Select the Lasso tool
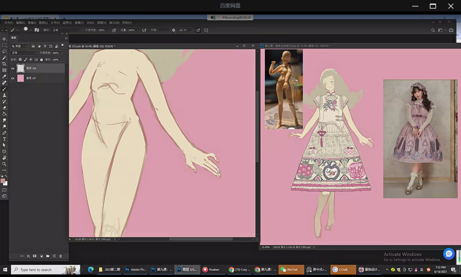Screen dimensions: 461x277 point(5,52)
